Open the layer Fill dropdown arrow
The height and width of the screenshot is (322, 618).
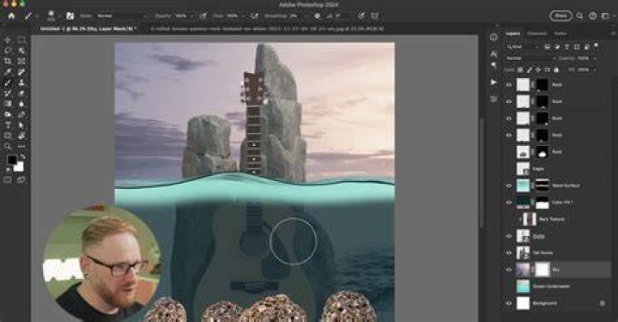tap(595, 70)
